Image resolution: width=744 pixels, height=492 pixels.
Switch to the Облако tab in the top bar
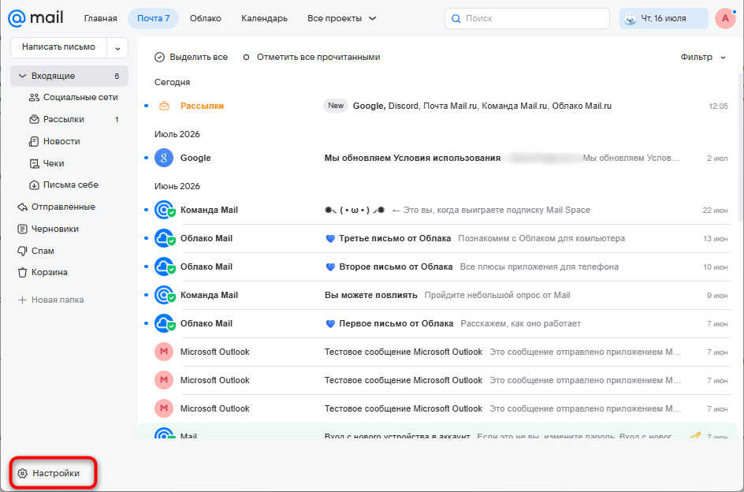click(x=206, y=18)
